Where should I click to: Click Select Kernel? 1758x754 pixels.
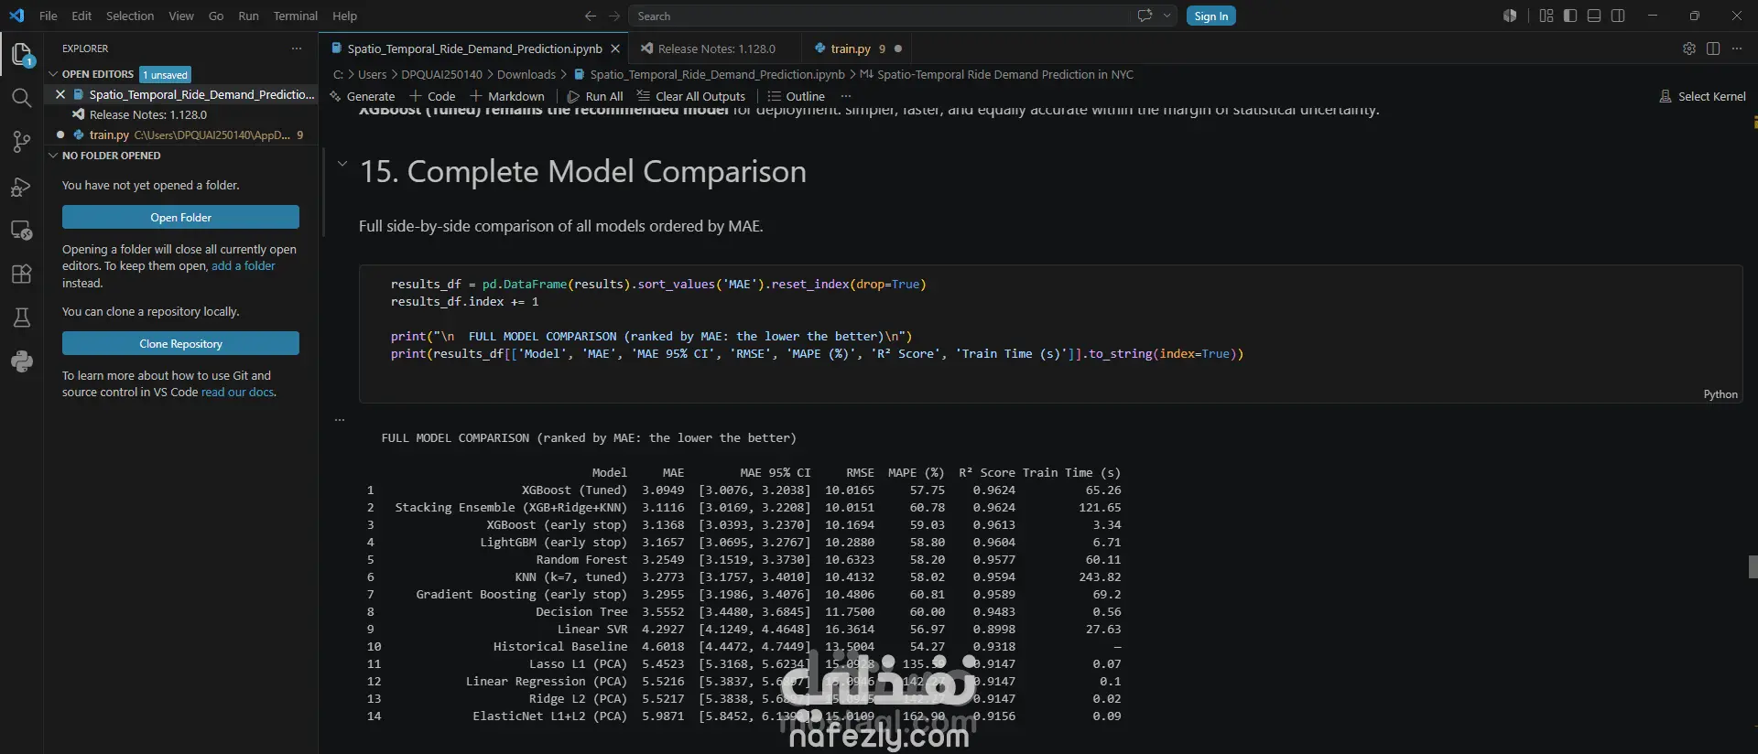pyautogui.click(x=1702, y=96)
